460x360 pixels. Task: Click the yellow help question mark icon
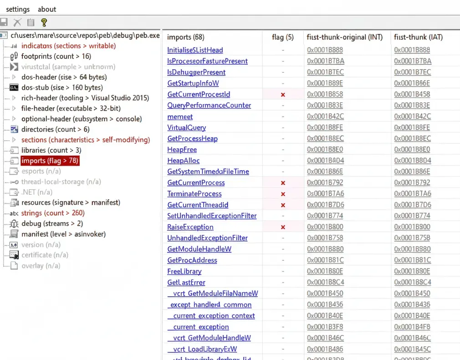point(44,22)
